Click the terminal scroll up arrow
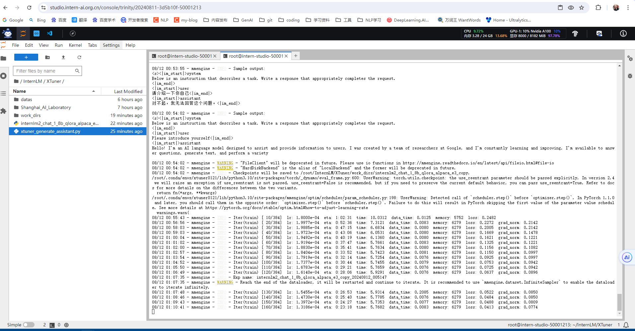 pyautogui.click(x=619, y=66)
